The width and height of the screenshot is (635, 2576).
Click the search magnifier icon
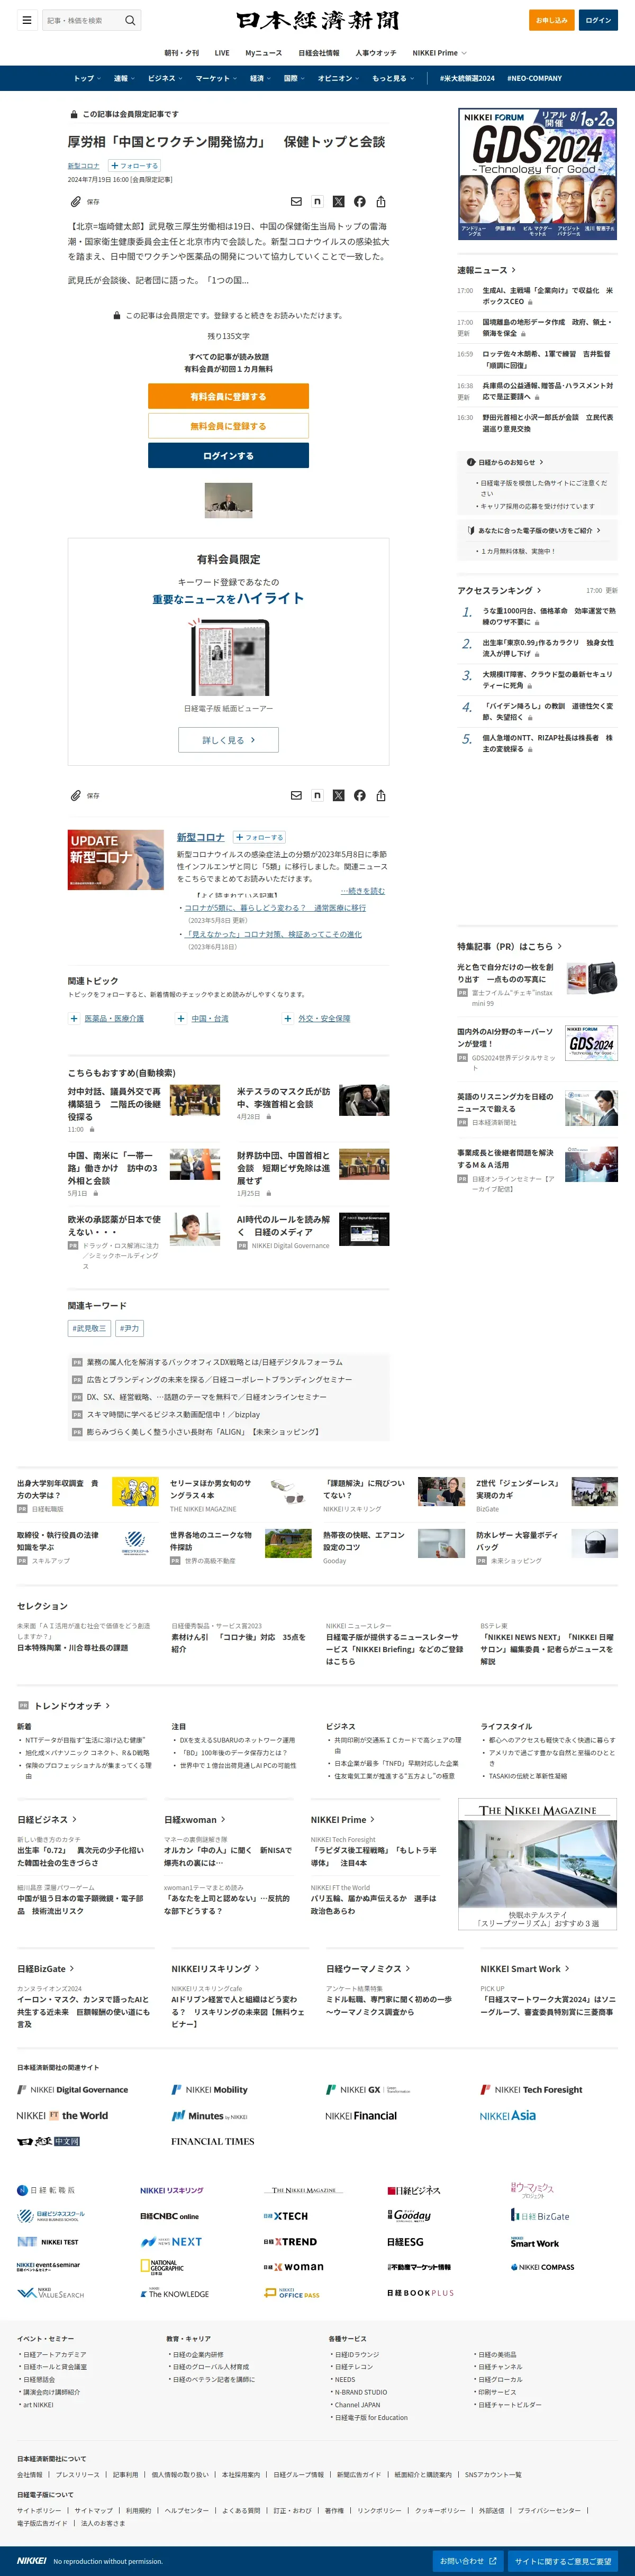[130, 20]
